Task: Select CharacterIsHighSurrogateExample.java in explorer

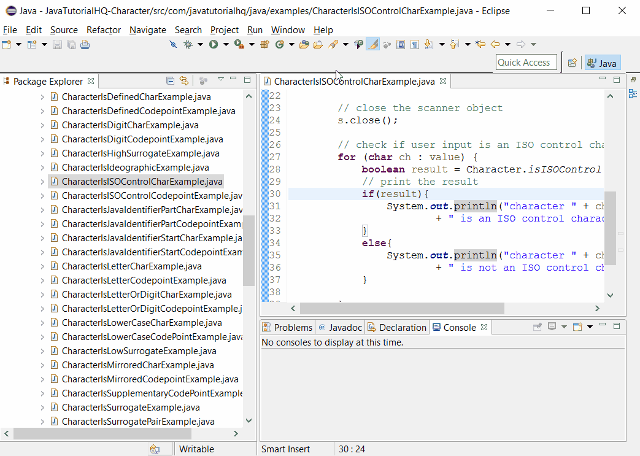Action: [x=141, y=153]
